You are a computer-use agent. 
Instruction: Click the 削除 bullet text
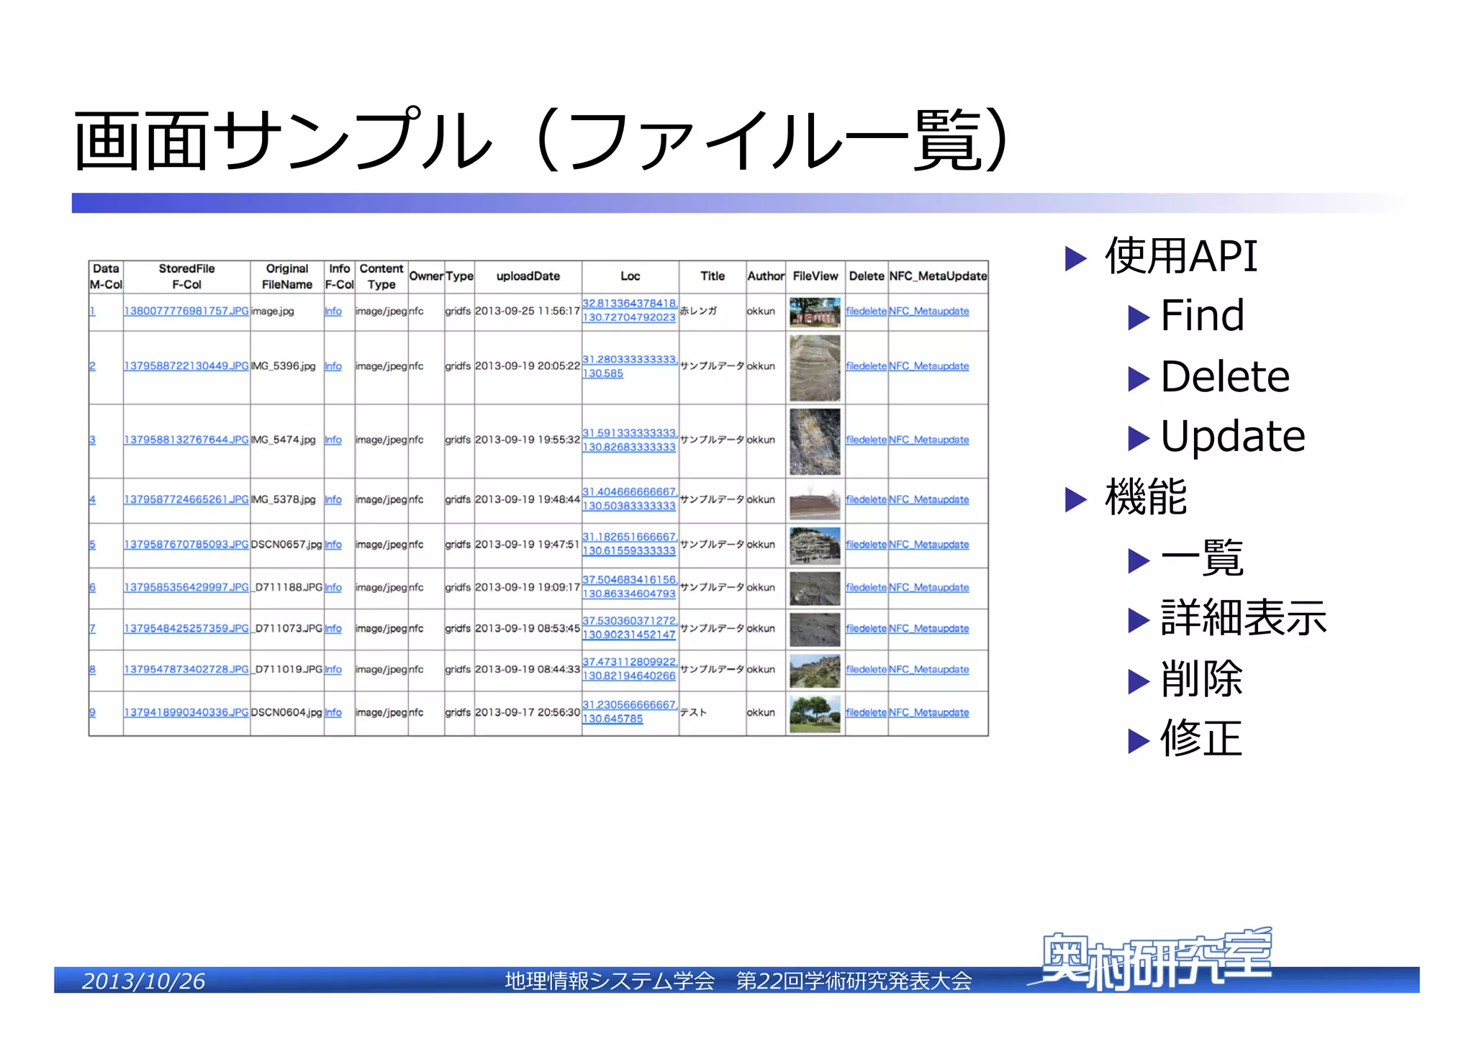pos(1202,678)
